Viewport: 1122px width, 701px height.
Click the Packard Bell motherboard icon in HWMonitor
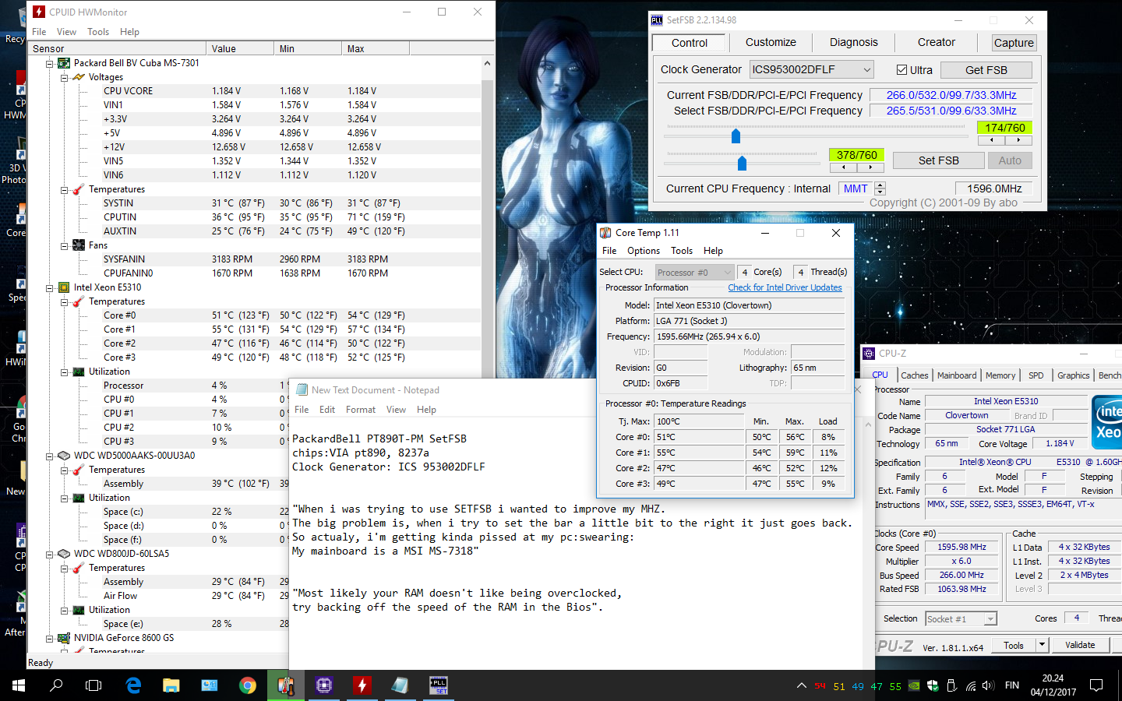pos(64,63)
